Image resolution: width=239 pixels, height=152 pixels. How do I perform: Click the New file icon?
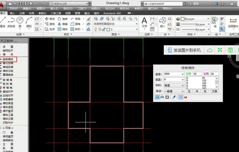tap(10, 4)
